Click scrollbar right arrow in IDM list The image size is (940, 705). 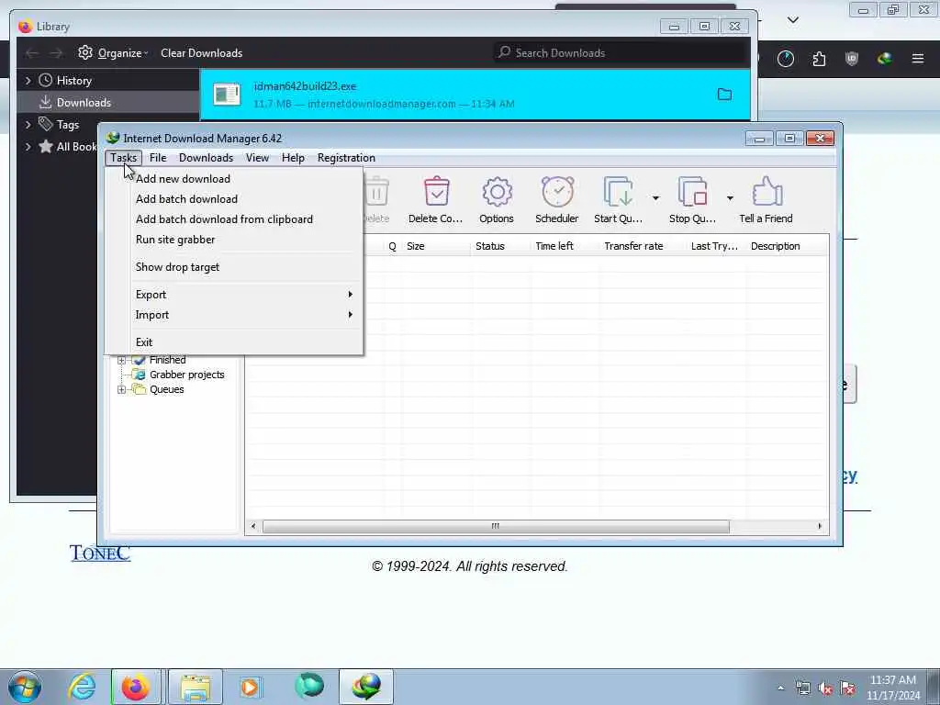pyautogui.click(x=820, y=526)
